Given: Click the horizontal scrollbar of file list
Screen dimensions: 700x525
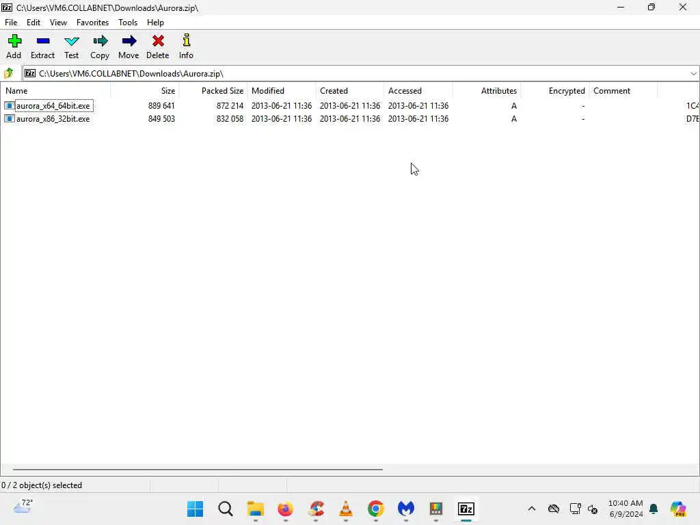Looking at the screenshot, I should 198,469.
